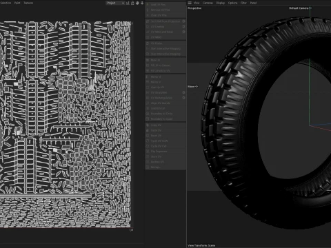Click the Reset UV icon
Image resolution: width=331 pixels, height=248 pixels.
coord(148,136)
